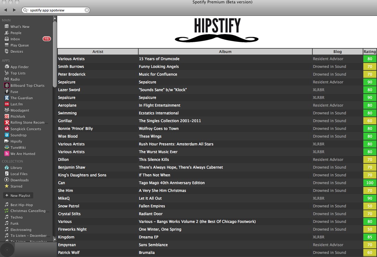Select album Fallen Empires

[152, 206]
